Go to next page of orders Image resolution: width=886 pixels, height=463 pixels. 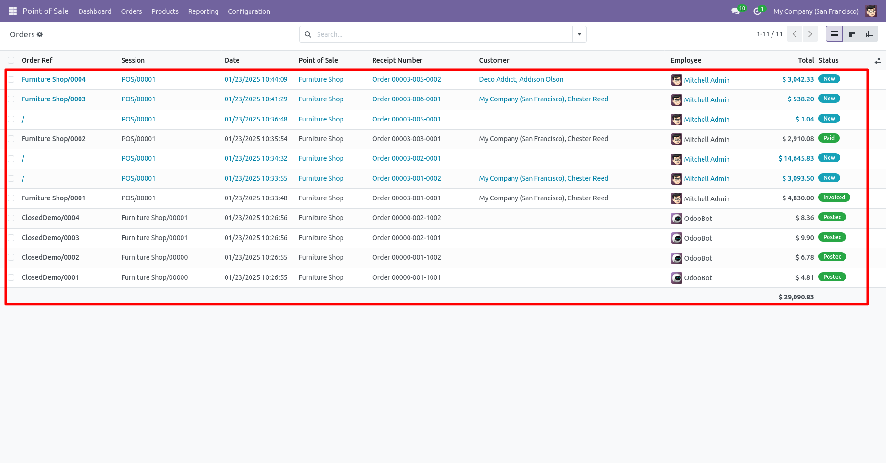click(810, 34)
